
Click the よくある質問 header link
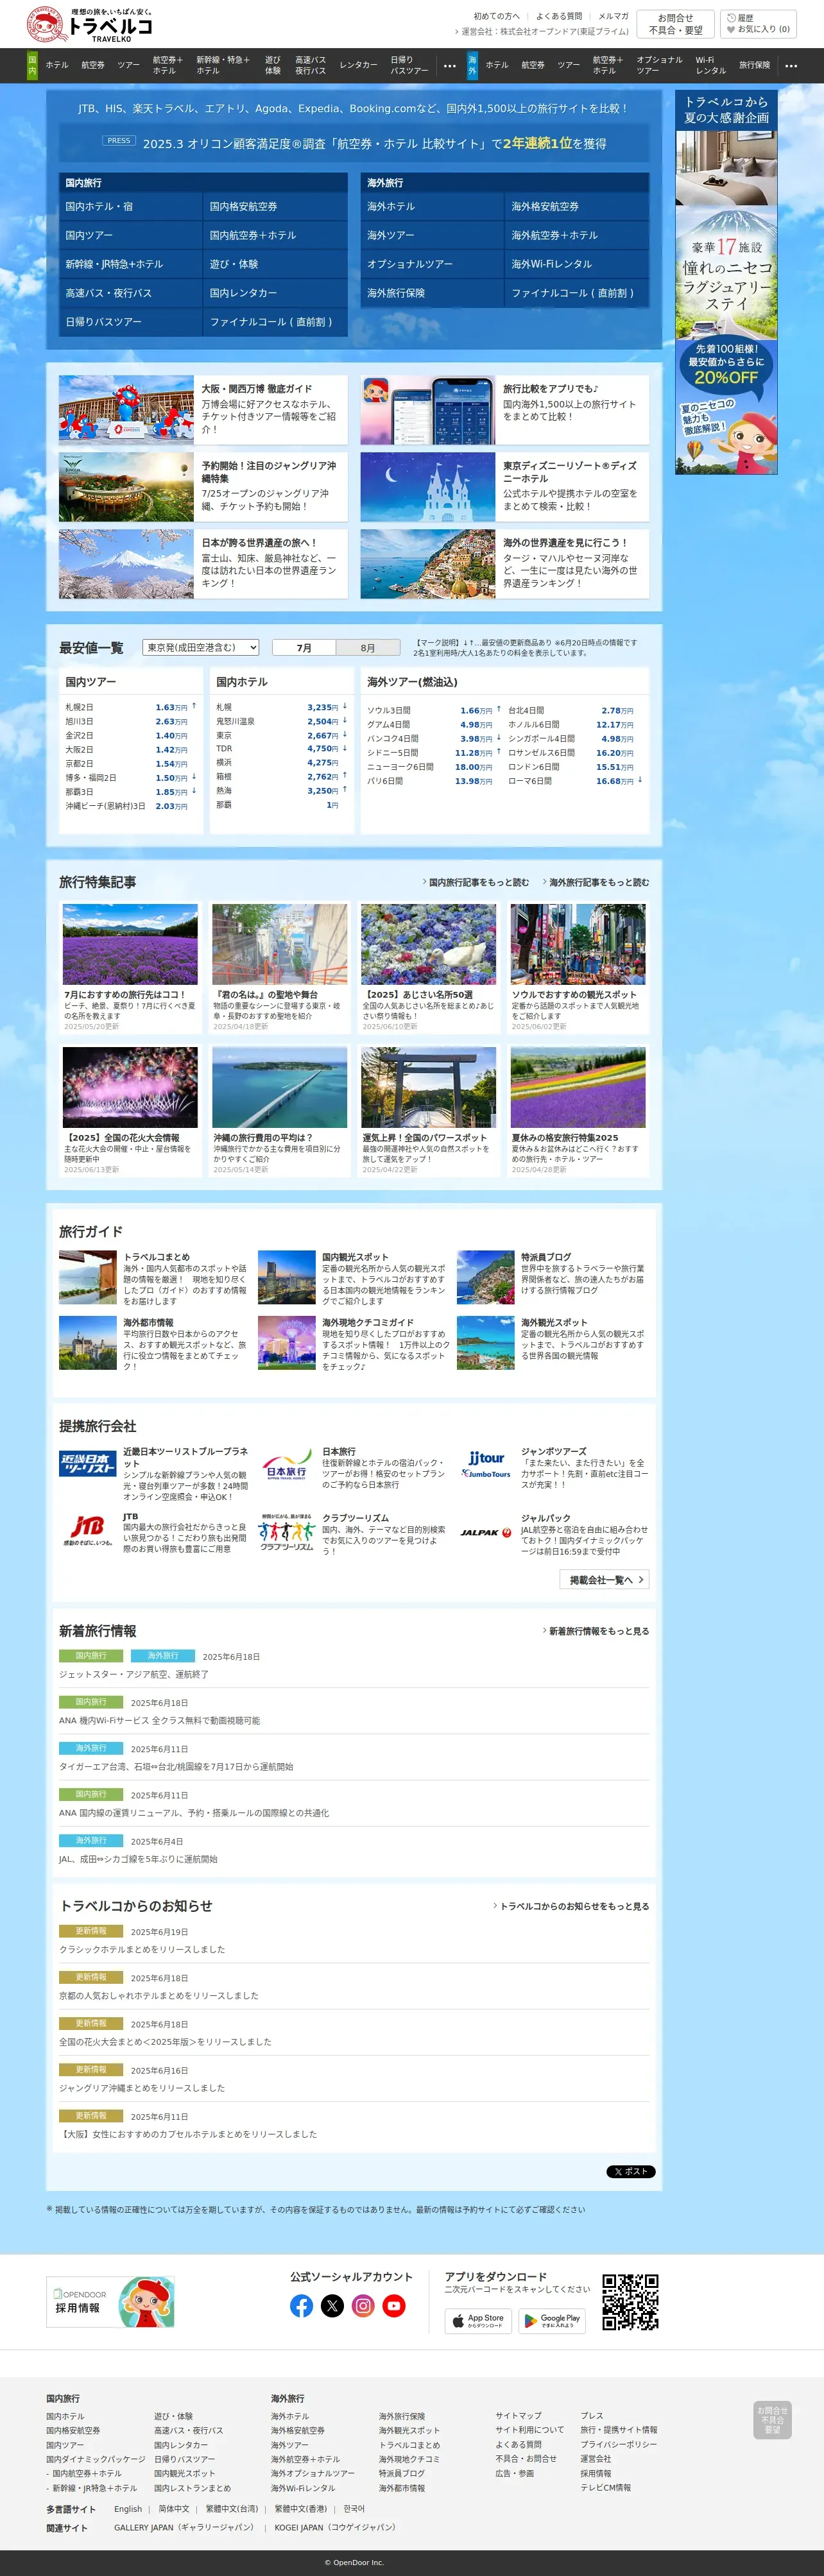[x=559, y=16]
